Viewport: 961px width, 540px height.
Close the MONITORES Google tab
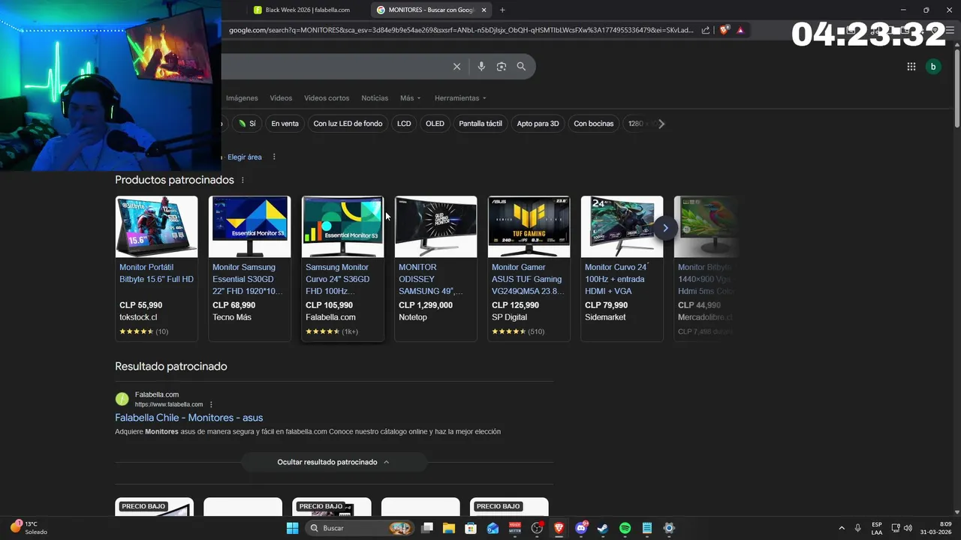(484, 10)
